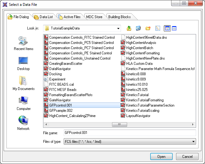The image size is (205, 164).
Task: Switch to the MDC Store tab
Action: [94, 17]
